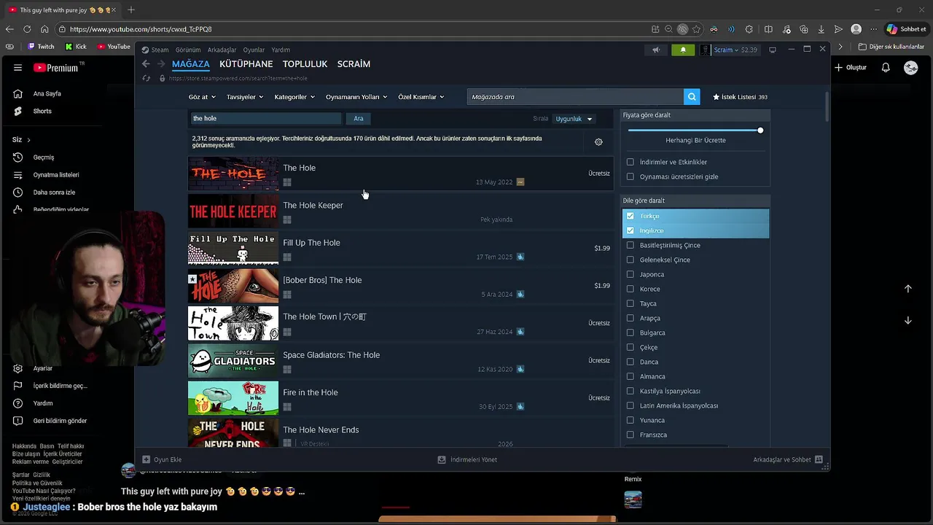Open Oynatma listeleri playlists
This screenshot has height=525, width=933.
click(56, 175)
